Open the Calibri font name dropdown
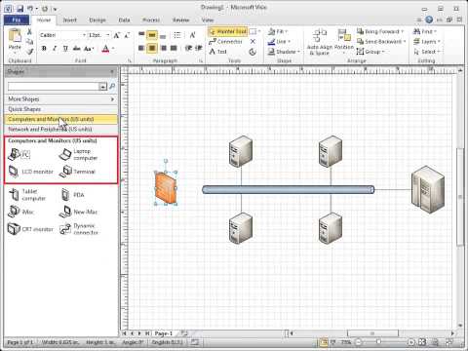Image resolution: width=468 pixels, height=351 pixels. click(84, 35)
